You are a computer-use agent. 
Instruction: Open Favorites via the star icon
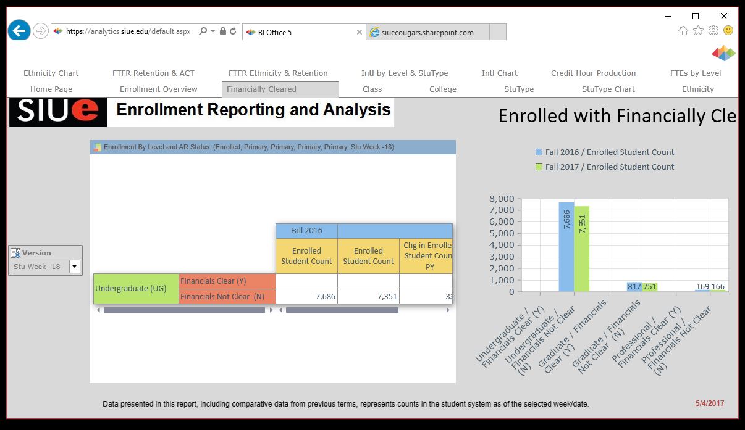pyautogui.click(x=698, y=30)
